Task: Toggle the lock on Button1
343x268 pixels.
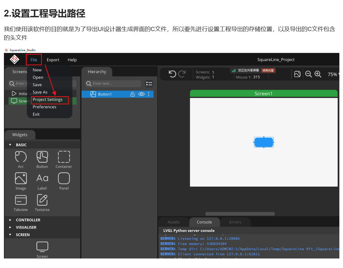Action: tap(133, 94)
